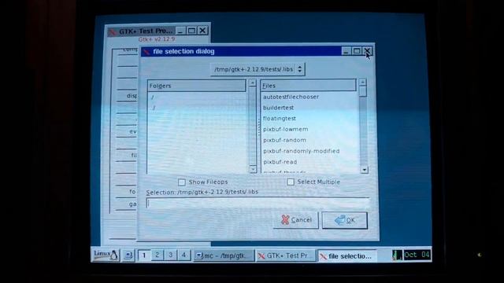Enable the Show Fileops checkbox
This screenshot has width=504, height=283.
point(182,182)
